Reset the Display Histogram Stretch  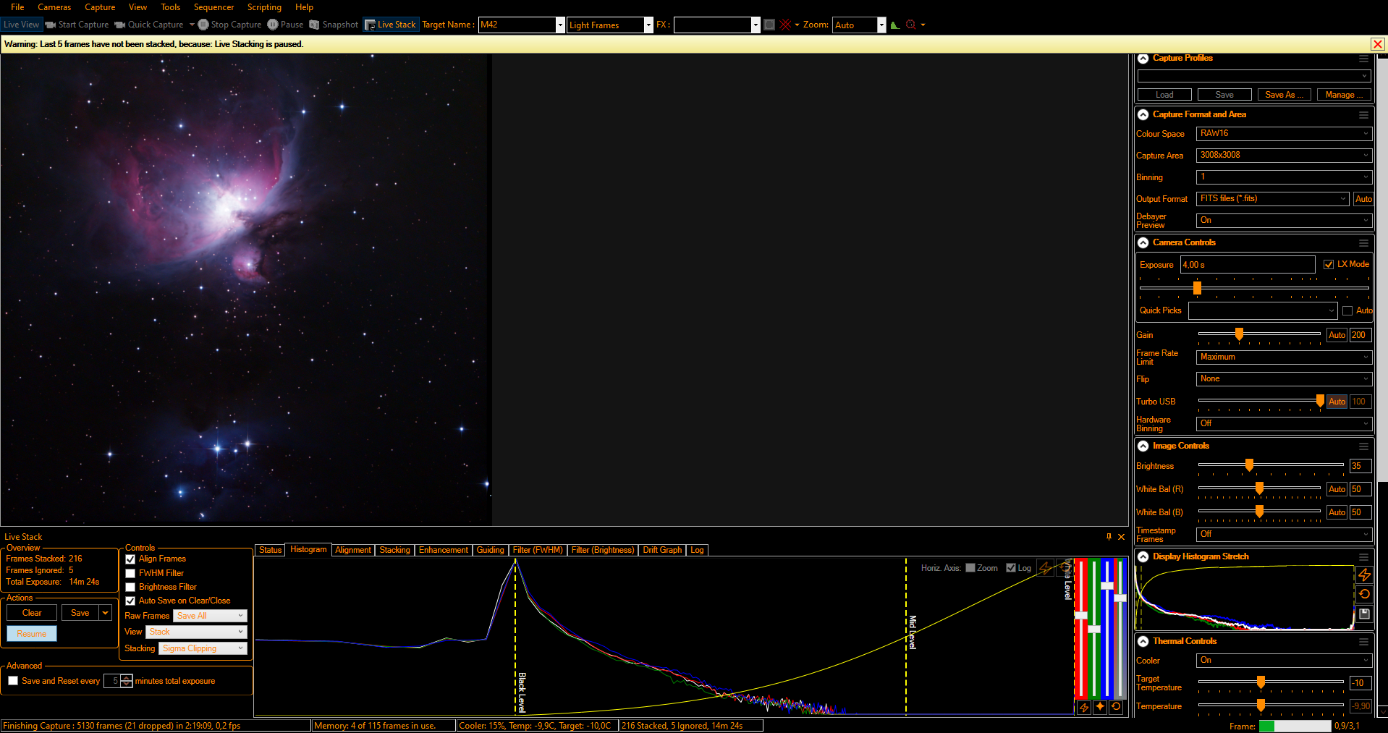1364,594
